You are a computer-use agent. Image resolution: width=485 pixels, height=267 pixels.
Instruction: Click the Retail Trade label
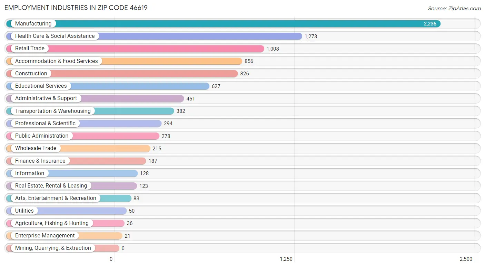tap(30, 49)
